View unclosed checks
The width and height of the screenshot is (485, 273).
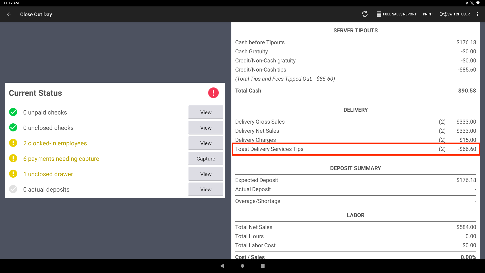206,128
